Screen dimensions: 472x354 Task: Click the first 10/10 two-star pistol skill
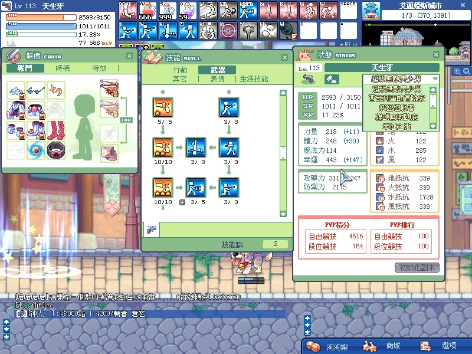pyautogui.click(x=163, y=147)
